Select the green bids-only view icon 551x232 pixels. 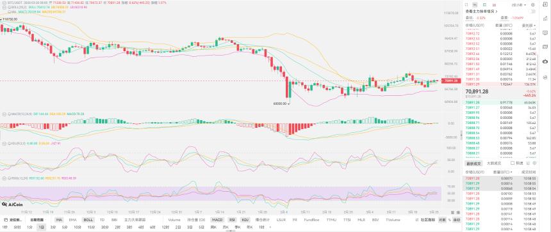(x=485, y=5)
